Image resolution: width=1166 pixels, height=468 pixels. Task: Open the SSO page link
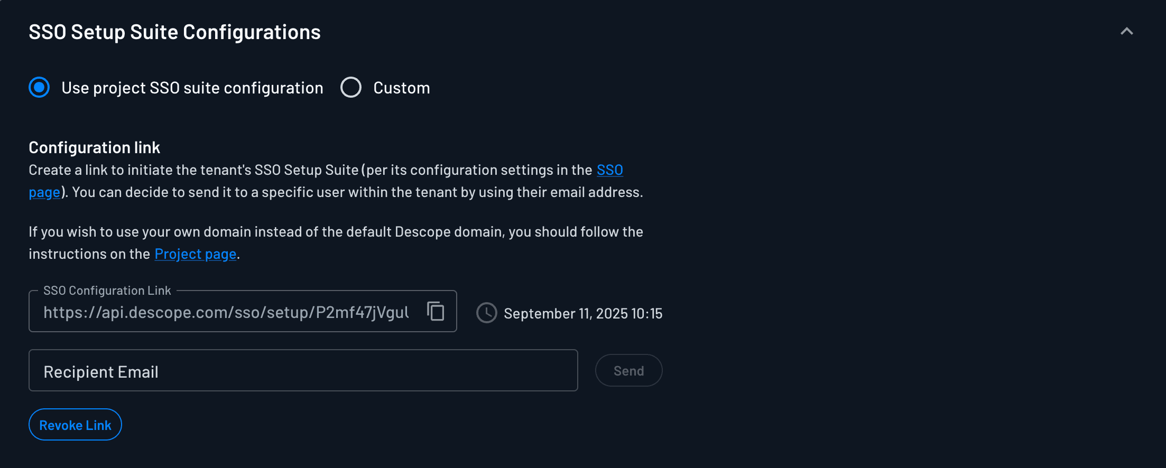click(609, 170)
